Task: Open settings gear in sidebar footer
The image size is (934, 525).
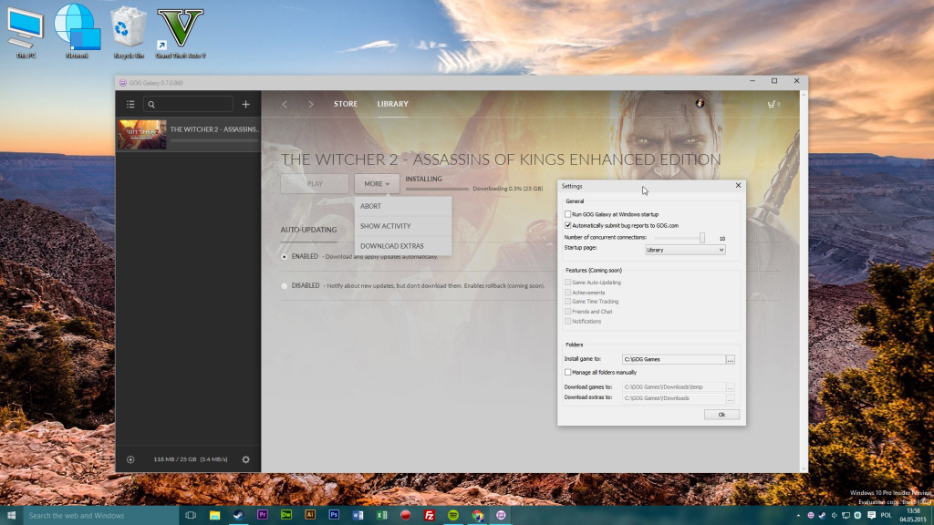Action: click(245, 459)
